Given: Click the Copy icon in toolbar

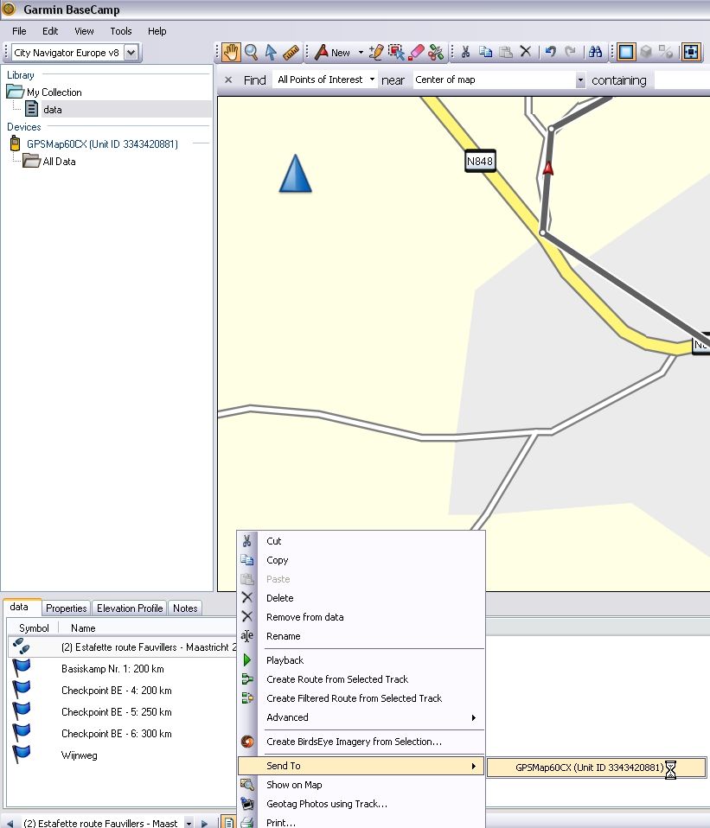Looking at the screenshot, I should point(485,52).
